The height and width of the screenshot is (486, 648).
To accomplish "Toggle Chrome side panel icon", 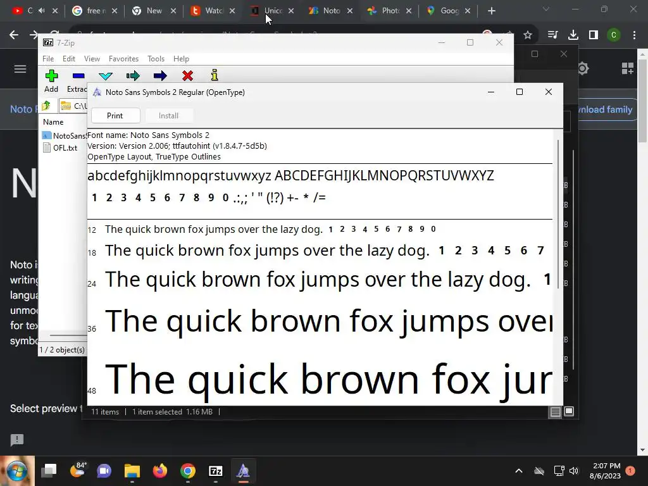I will [594, 35].
